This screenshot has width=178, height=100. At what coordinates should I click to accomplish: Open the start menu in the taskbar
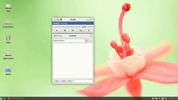pyautogui.click(x=1, y=98)
